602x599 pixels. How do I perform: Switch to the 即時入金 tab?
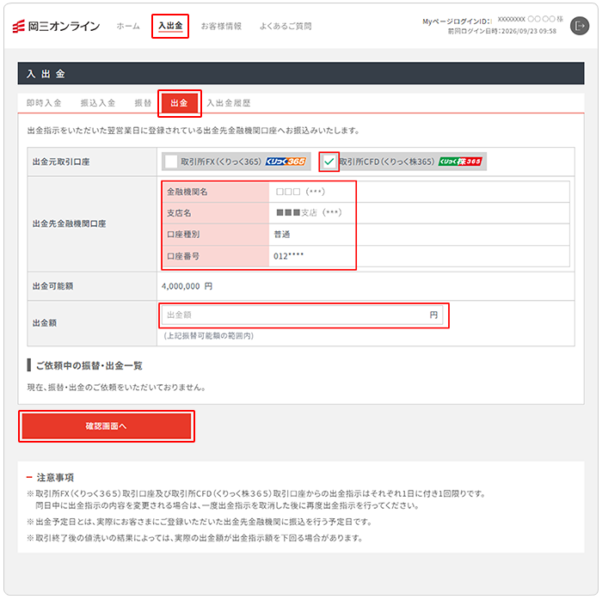pyautogui.click(x=44, y=103)
